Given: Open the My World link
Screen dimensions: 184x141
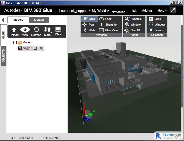Looking at the screenshot, I should (x=99, y=11).
